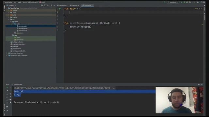Click the green build hammer icon
This screenshot has width=209, height=117.
coord(165,2)
